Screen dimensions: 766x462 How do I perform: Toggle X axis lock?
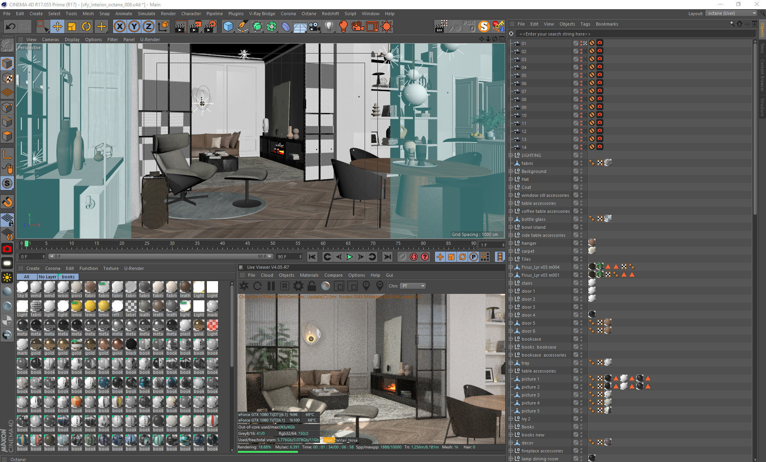(x=119, y=27)
